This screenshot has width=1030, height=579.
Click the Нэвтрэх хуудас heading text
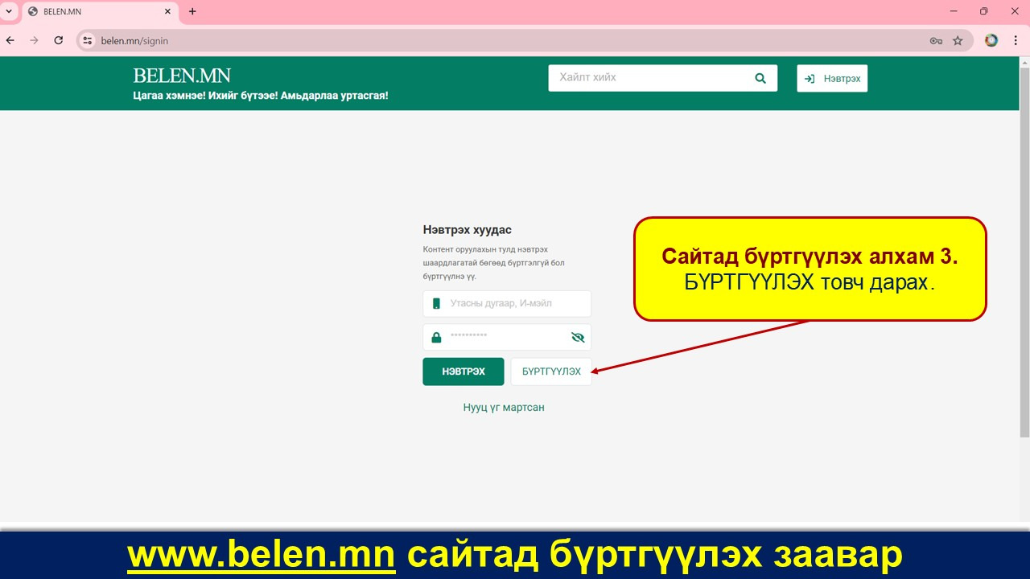(468, 230)
